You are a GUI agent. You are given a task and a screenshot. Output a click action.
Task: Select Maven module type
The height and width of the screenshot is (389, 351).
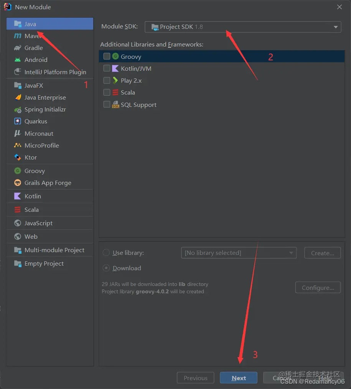click(50, 36)
